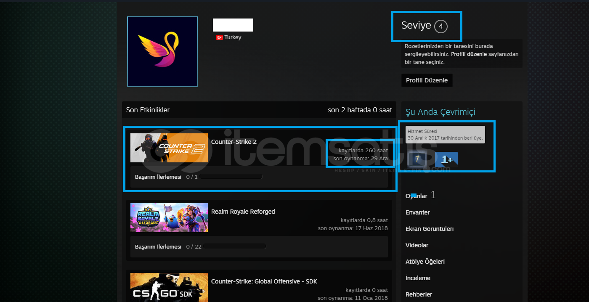Open the Counter-Strike 2 title link

pyautogui.click(x=233, y=142)
